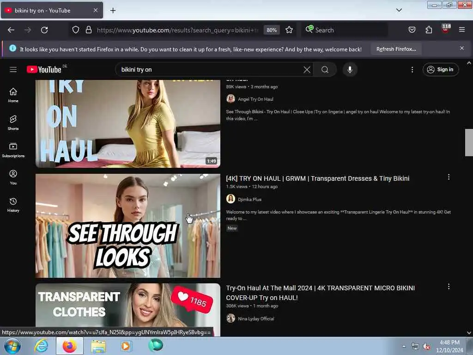Click the muted volume tray icon

pos(426,347)
